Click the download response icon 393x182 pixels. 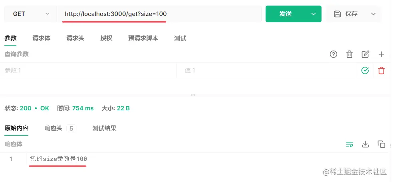(x=365, y=144)
